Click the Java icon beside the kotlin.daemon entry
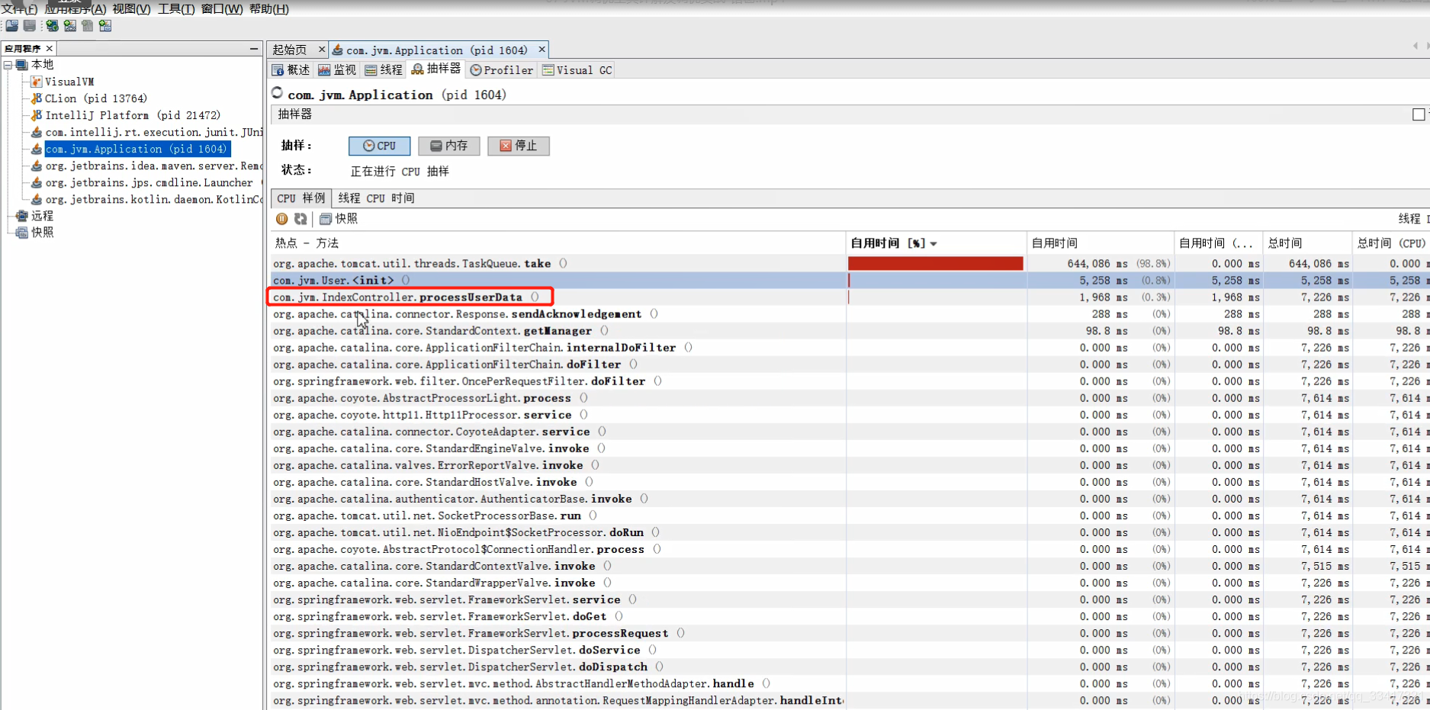Viewport: 1430px width, 710px height. [36, 199]
